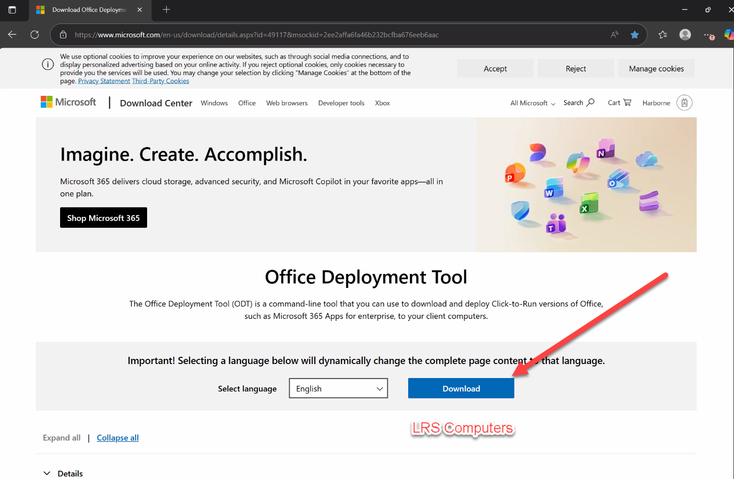Click the blue Download button

(461, 388)
